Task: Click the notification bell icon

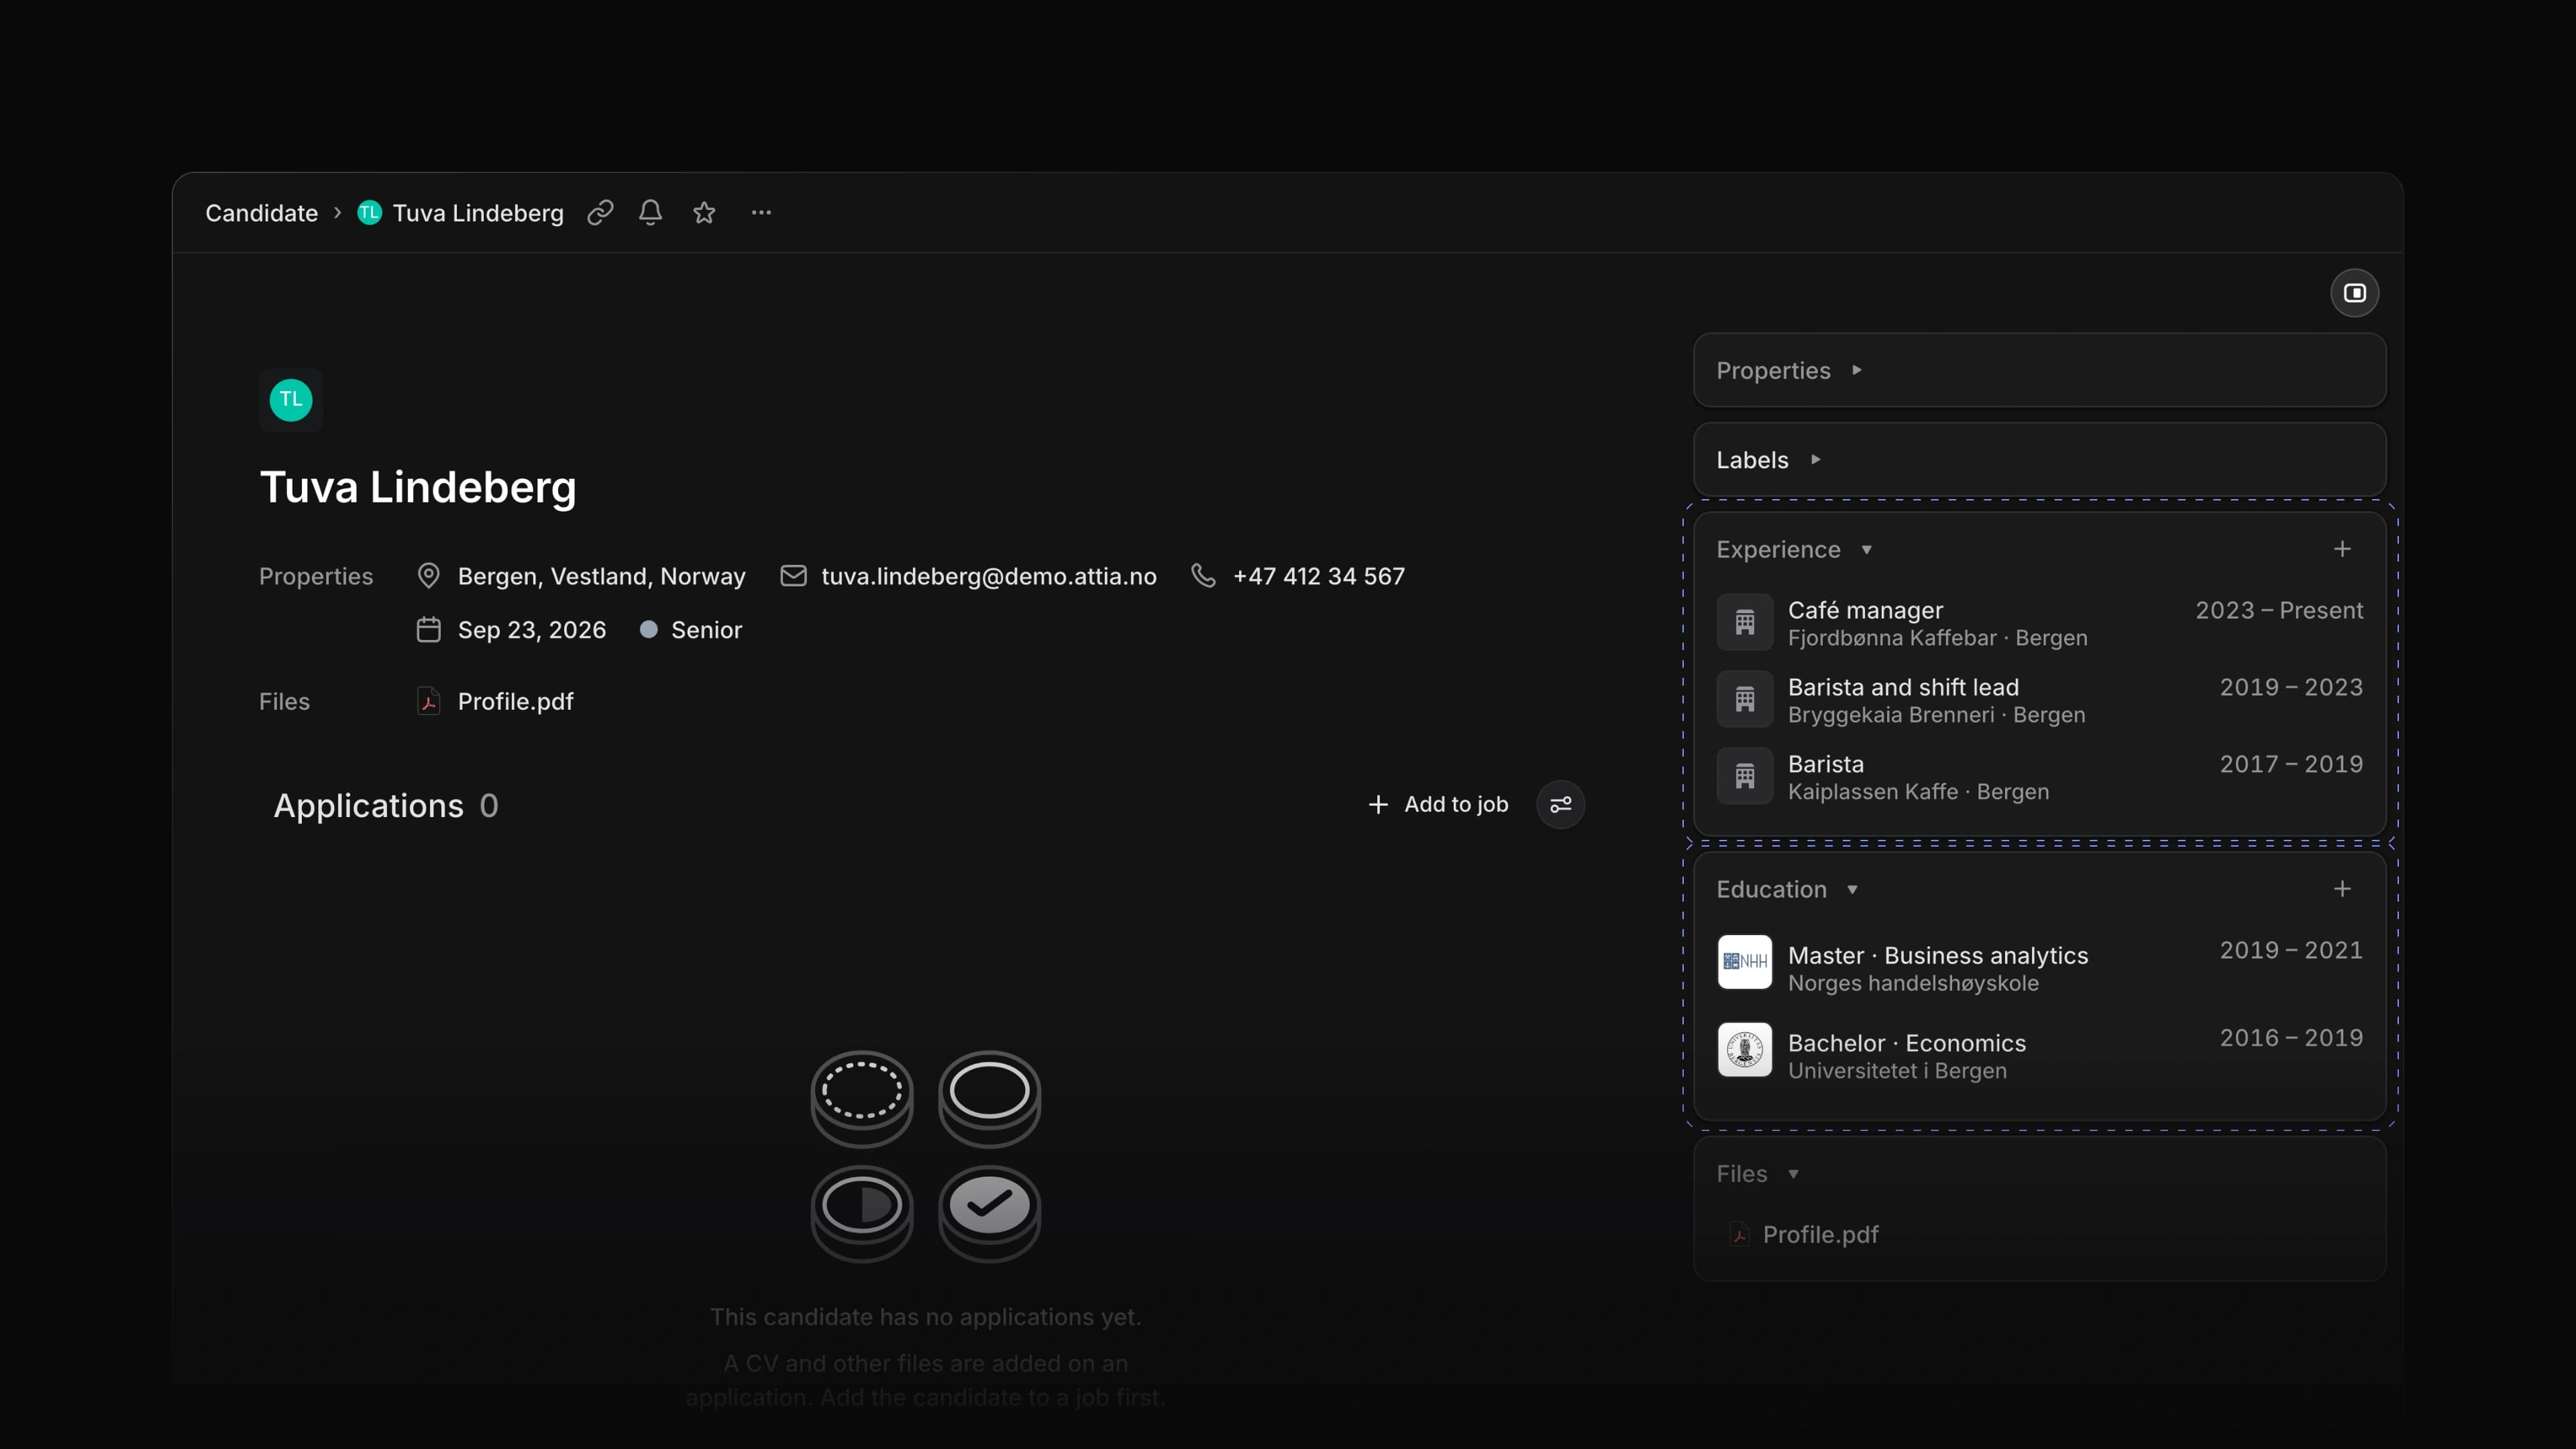Action: [x=650, y=212]
